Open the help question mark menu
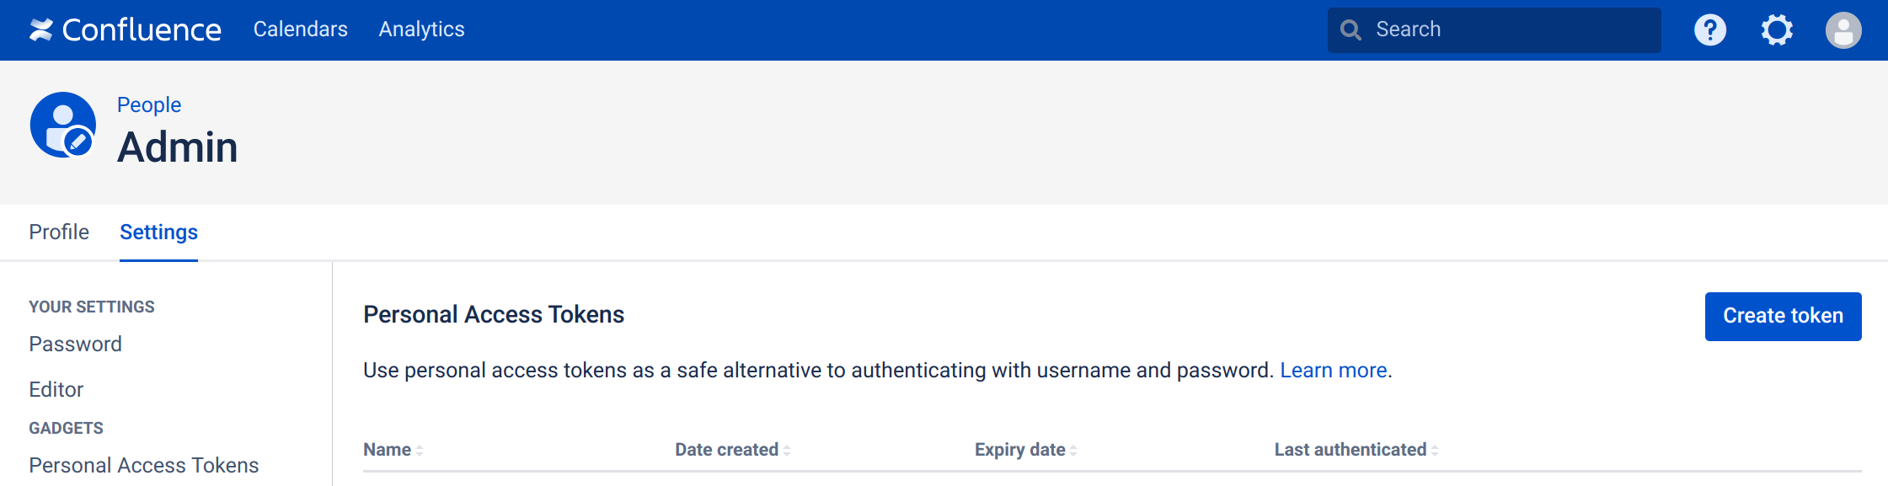This screenshot has height=486, width=1888. click(1709, 30)
